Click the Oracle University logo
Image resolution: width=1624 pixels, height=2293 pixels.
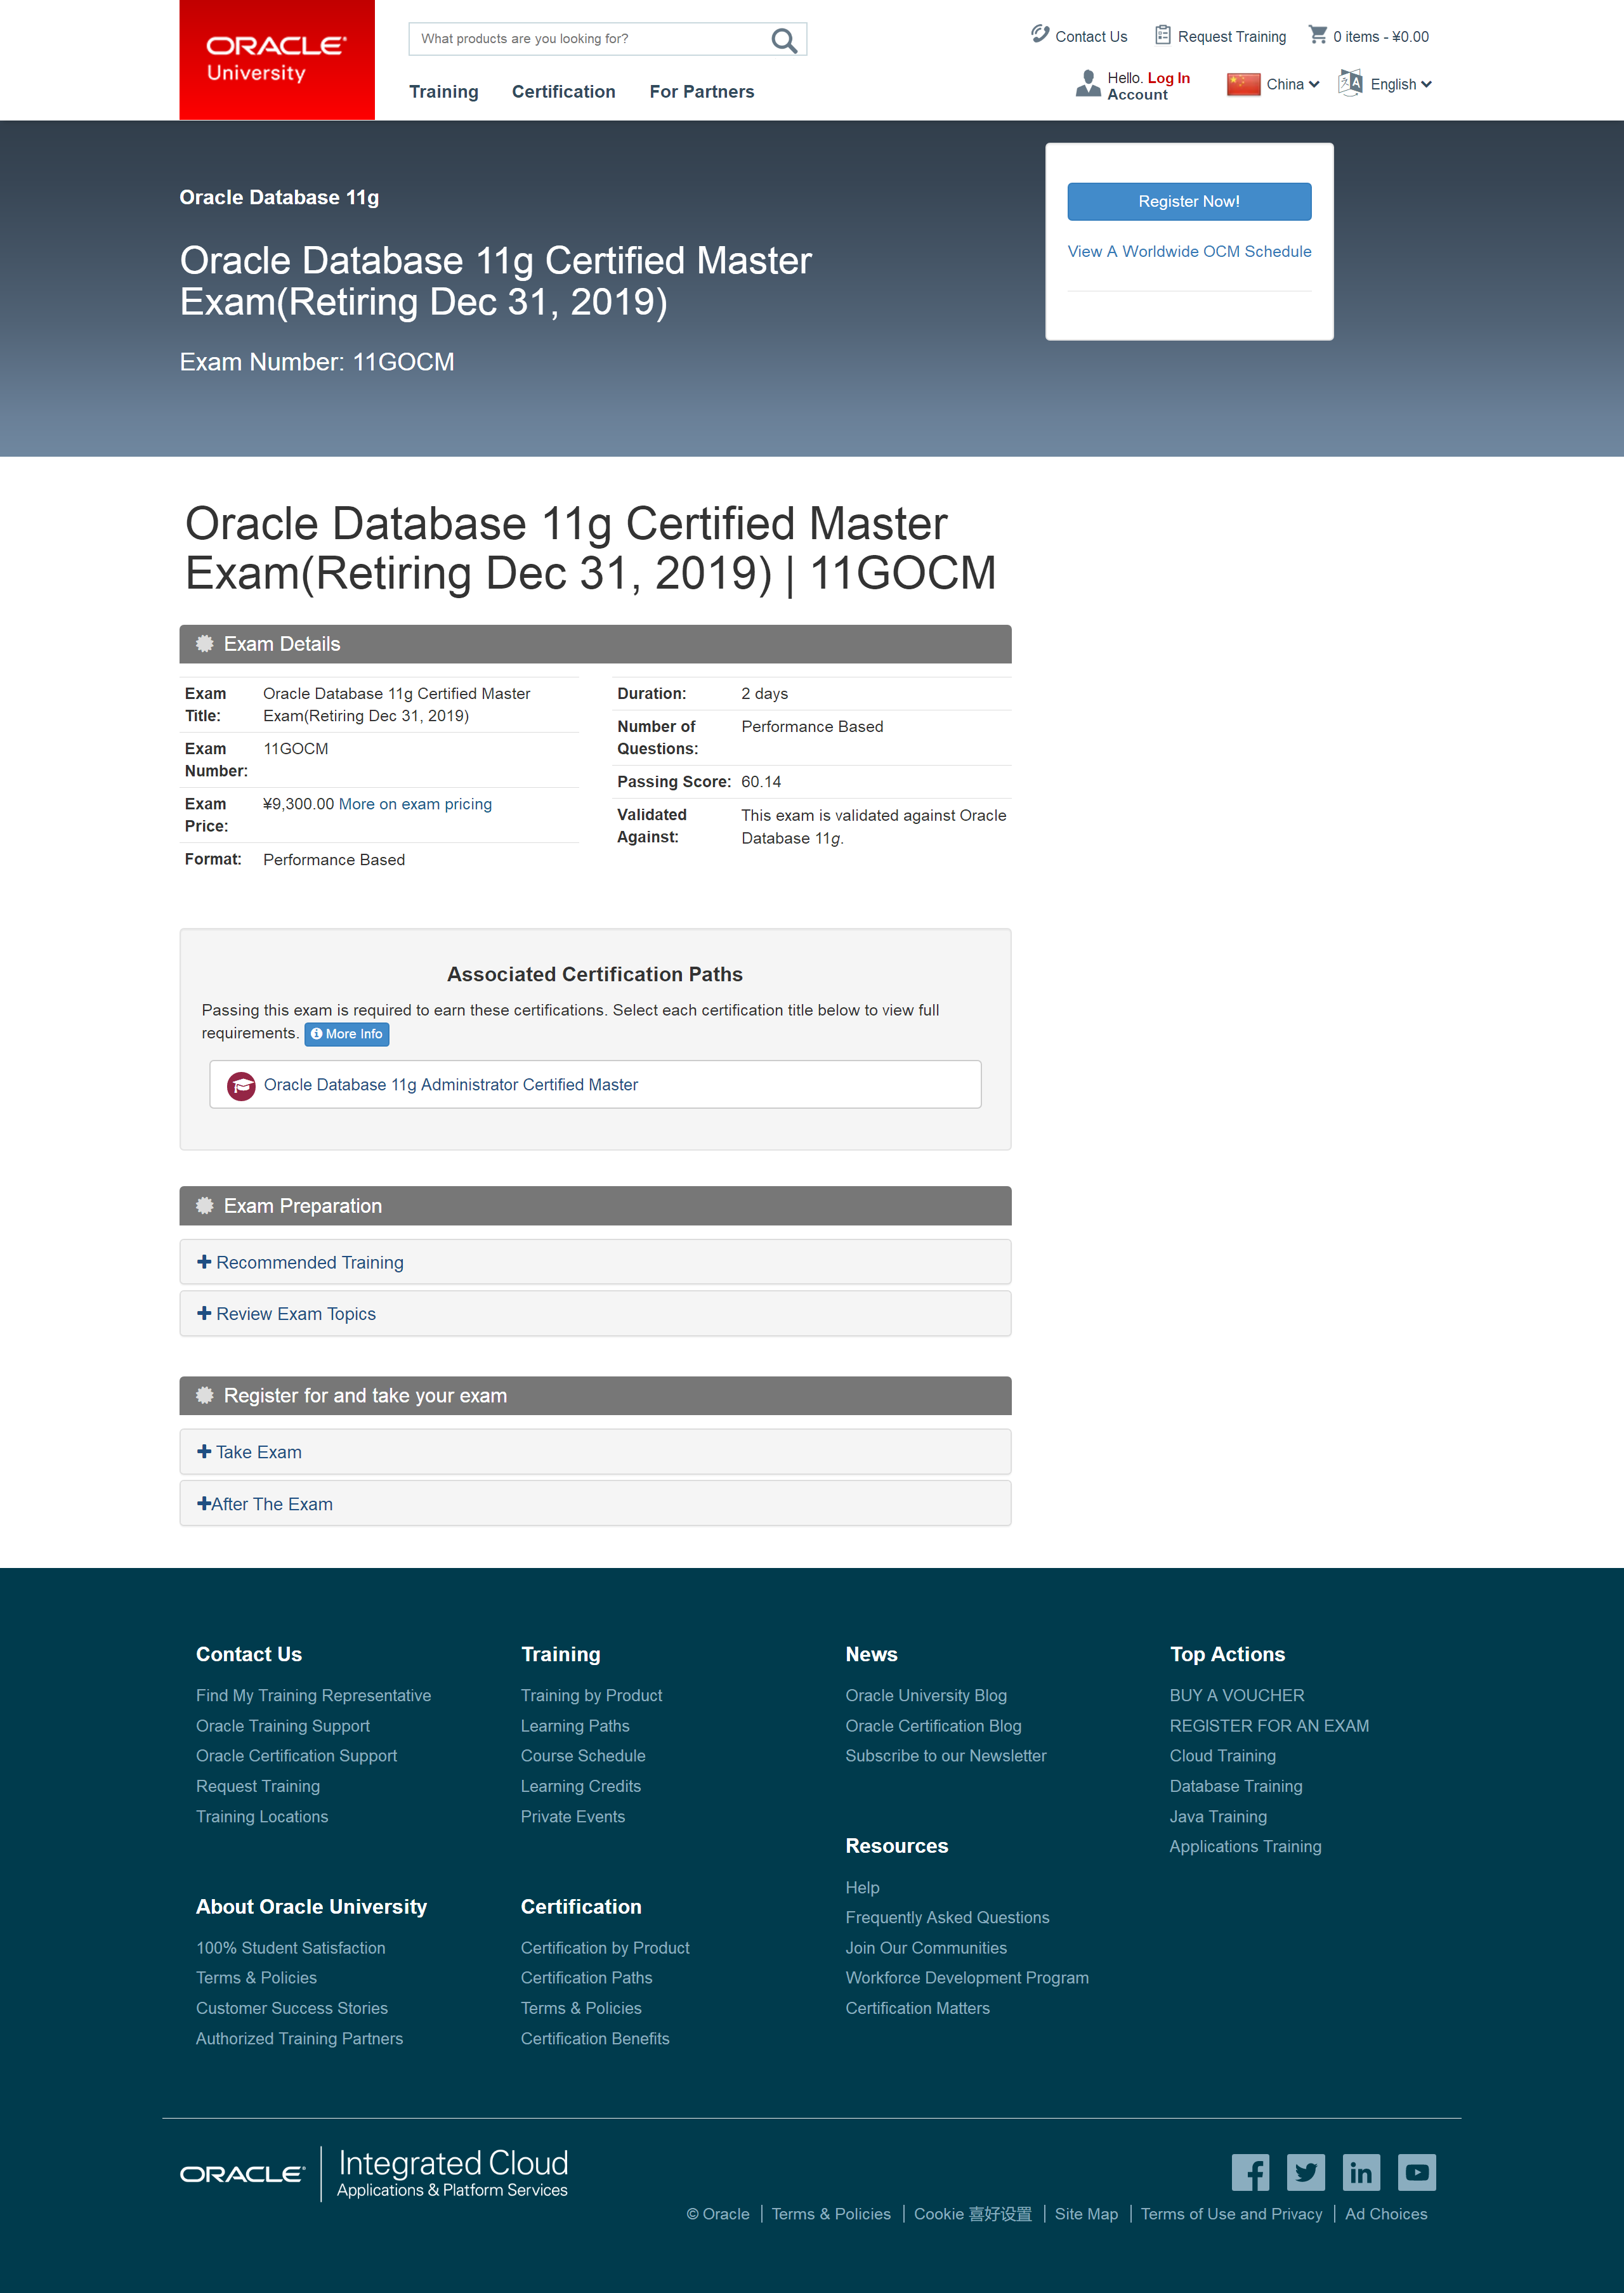coord(276,60)
